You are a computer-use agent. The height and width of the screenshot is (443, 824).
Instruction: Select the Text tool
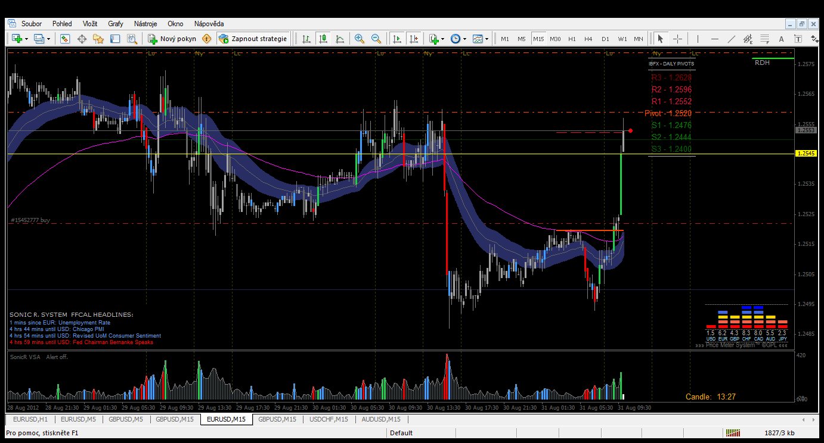782,39
